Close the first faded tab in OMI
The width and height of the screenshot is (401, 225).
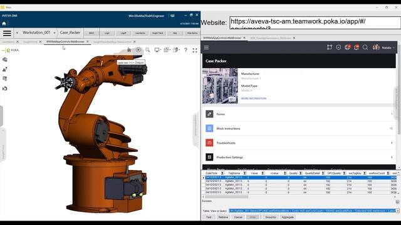18,42
